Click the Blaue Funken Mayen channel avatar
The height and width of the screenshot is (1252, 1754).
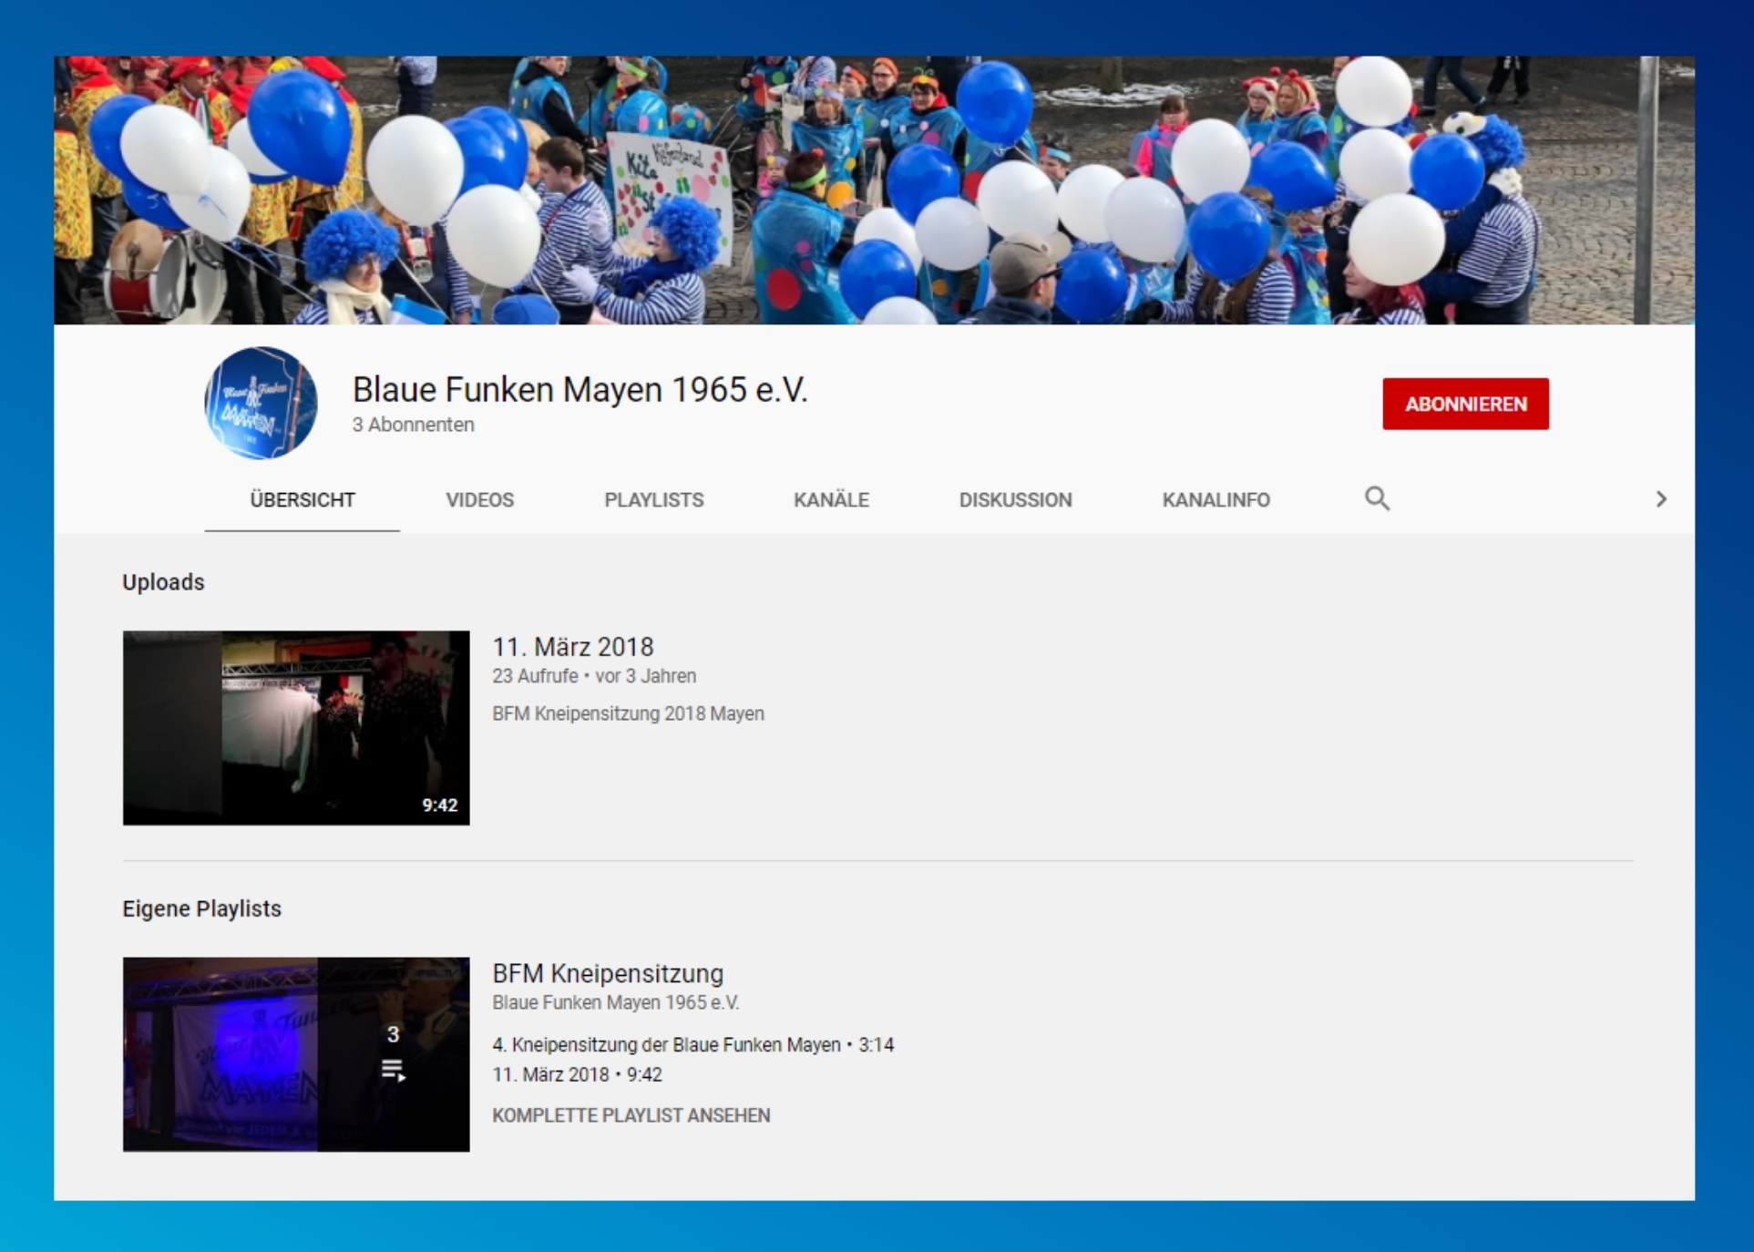262,403
